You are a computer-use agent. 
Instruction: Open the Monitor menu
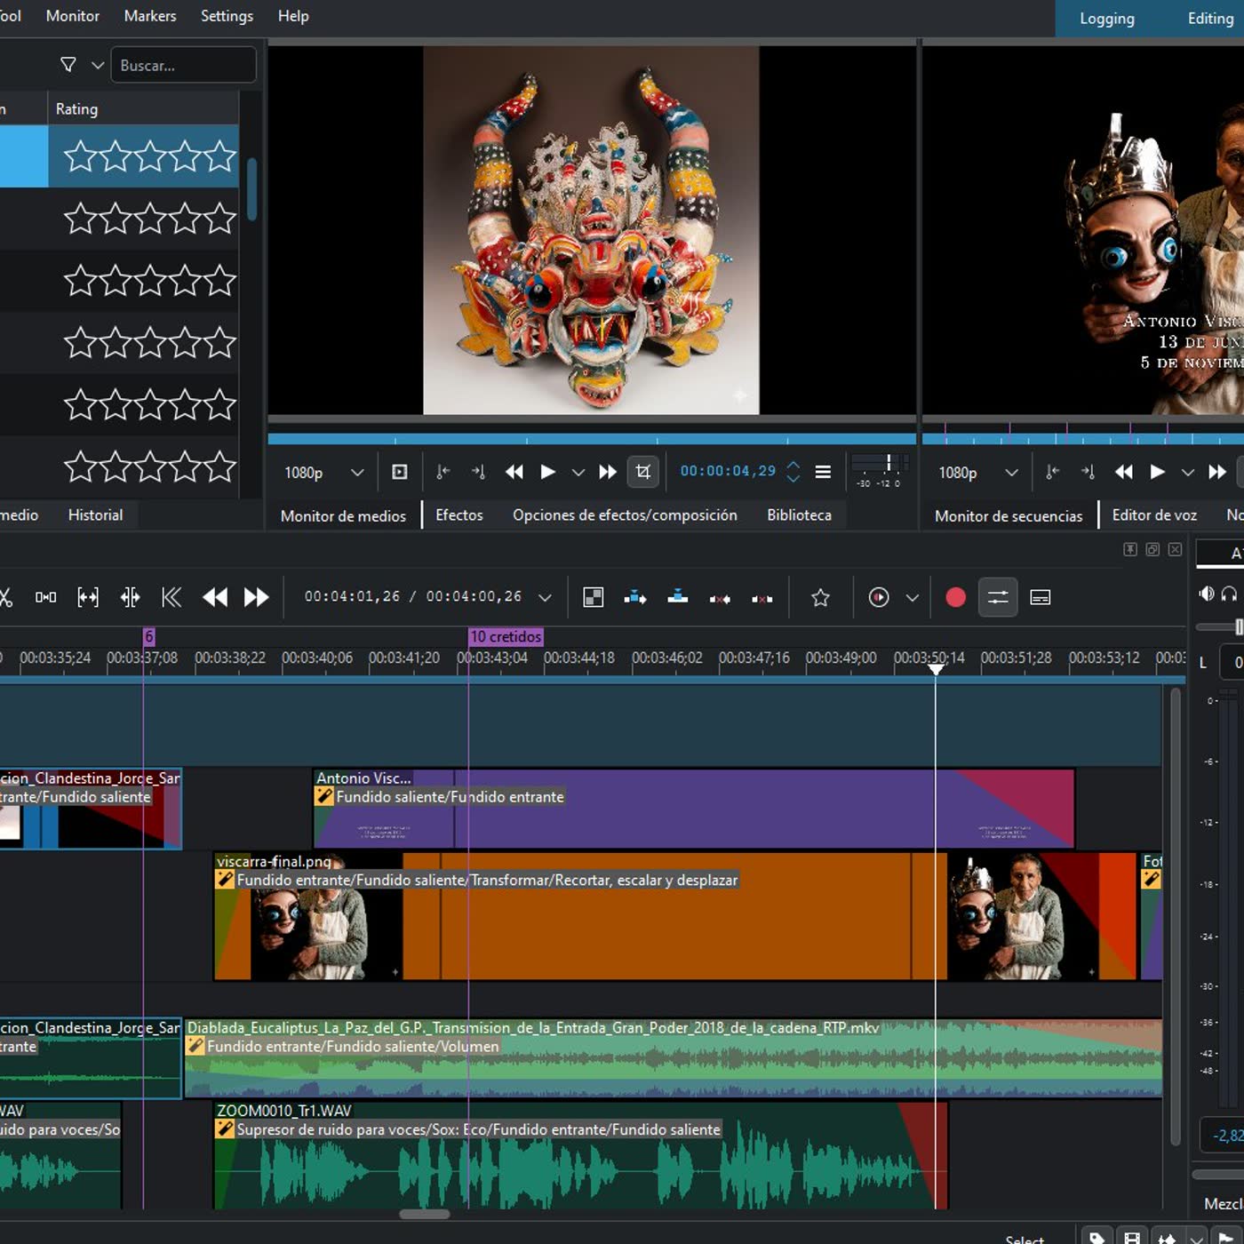pyautogui.click(x=73, y=16)
